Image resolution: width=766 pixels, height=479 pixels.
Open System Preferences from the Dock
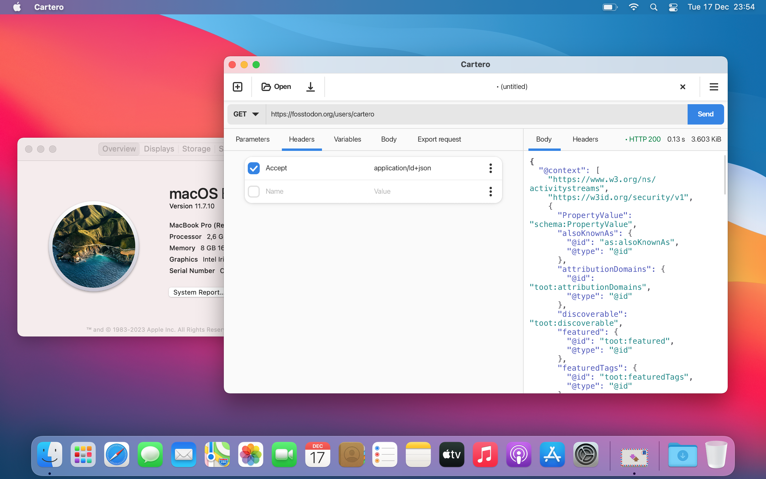pyautogui.click(x=586, y=454)
